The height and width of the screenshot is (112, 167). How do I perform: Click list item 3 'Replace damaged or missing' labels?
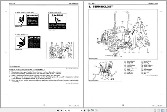[x=35, y=75]
